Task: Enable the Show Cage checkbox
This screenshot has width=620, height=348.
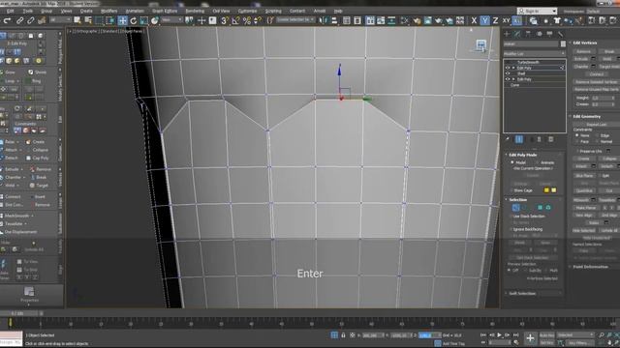Action: pyautogui.click(x=512, y=190)
